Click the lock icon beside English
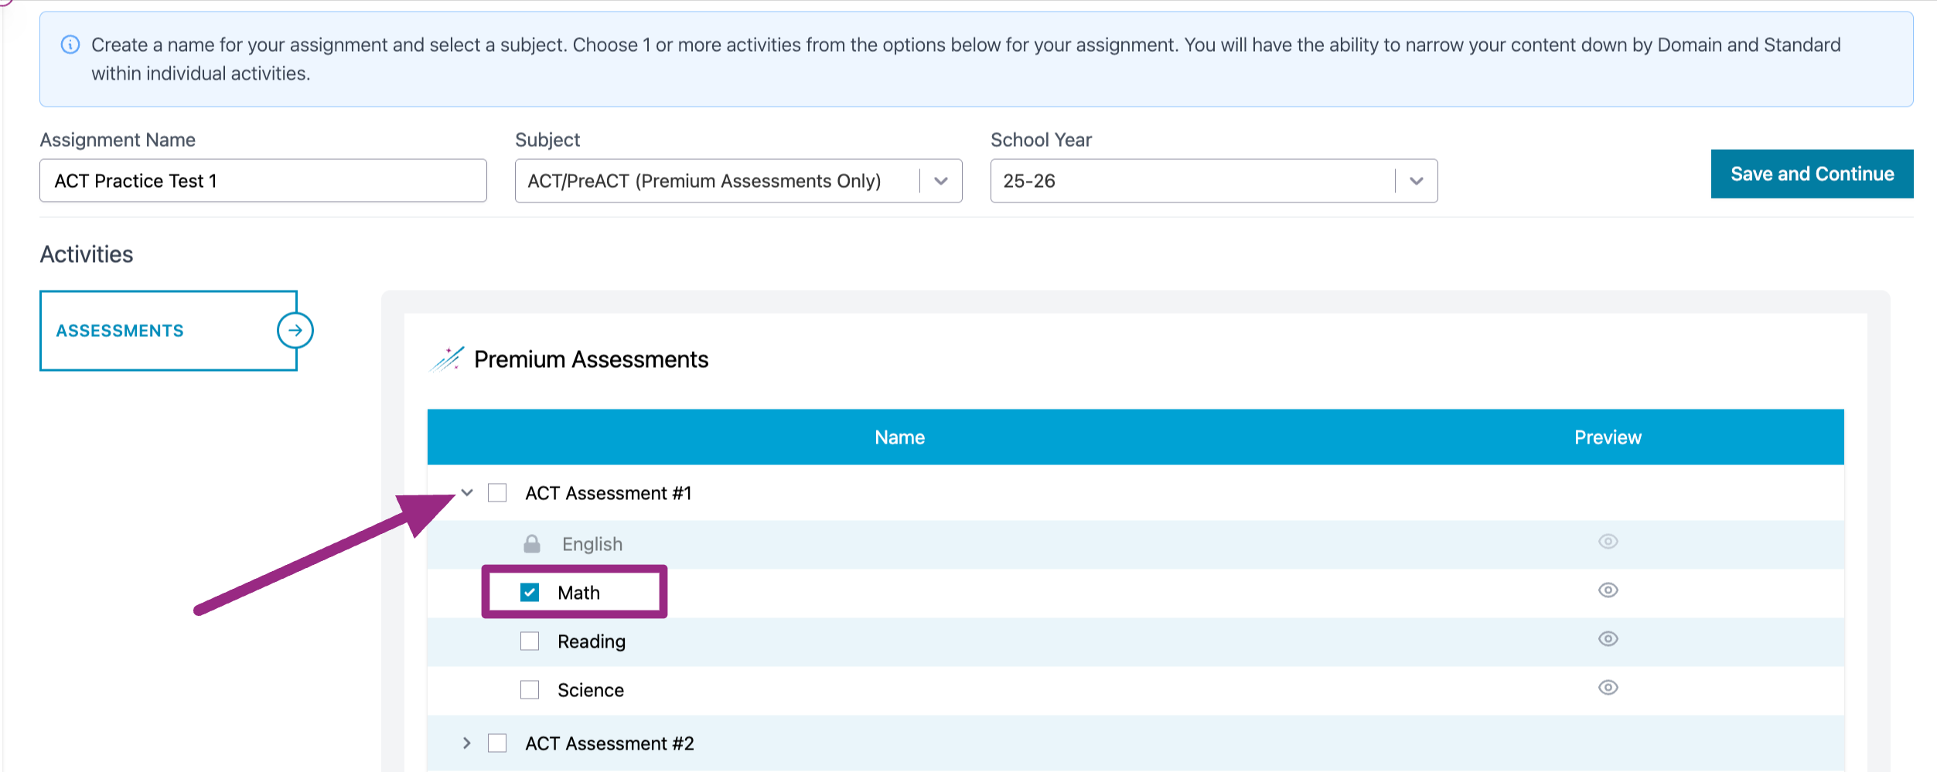Image resolution: width=1937 pixels, height=772 pixels. coord(532,544)
